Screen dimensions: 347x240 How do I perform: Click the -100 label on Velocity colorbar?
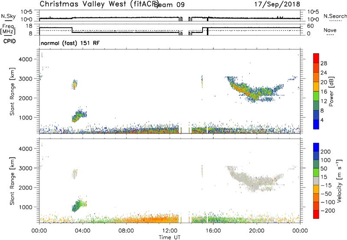pyautogui.click(x=327, y=202)
